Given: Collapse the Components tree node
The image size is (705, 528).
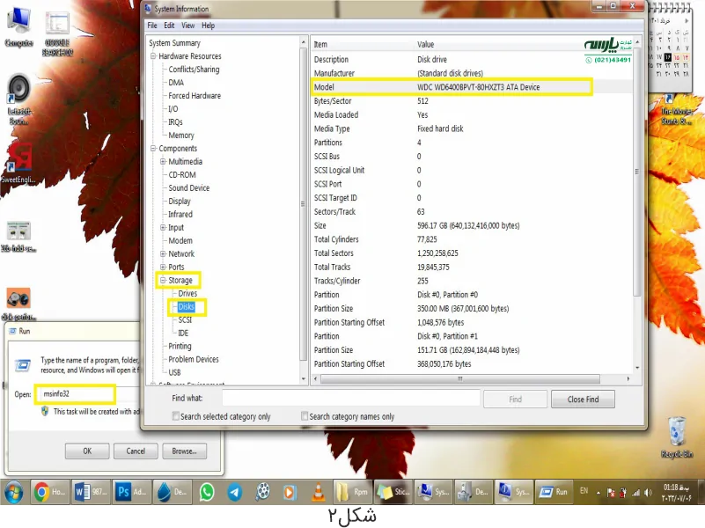Looking at the screenshot, I should (x=153, y=149).
